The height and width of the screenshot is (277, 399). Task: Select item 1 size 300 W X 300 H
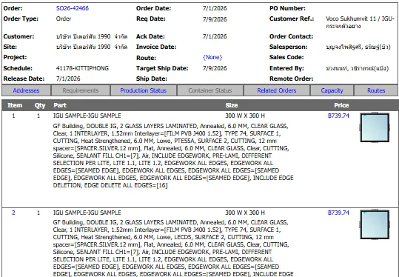pos(245,116)
